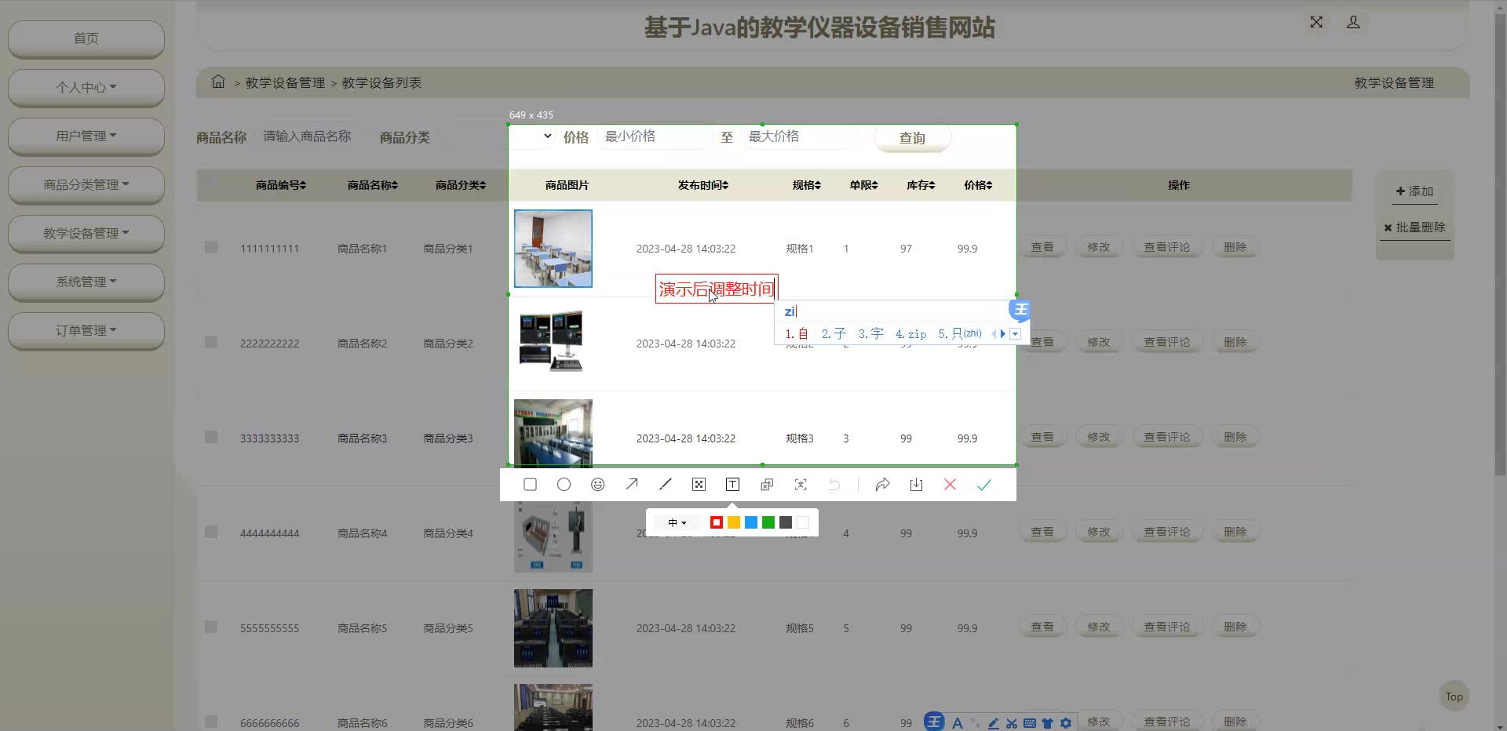Cancel the screenshot with the red X
The height and width of the screenshot is (731, 1507).
(x=950, y=485)
